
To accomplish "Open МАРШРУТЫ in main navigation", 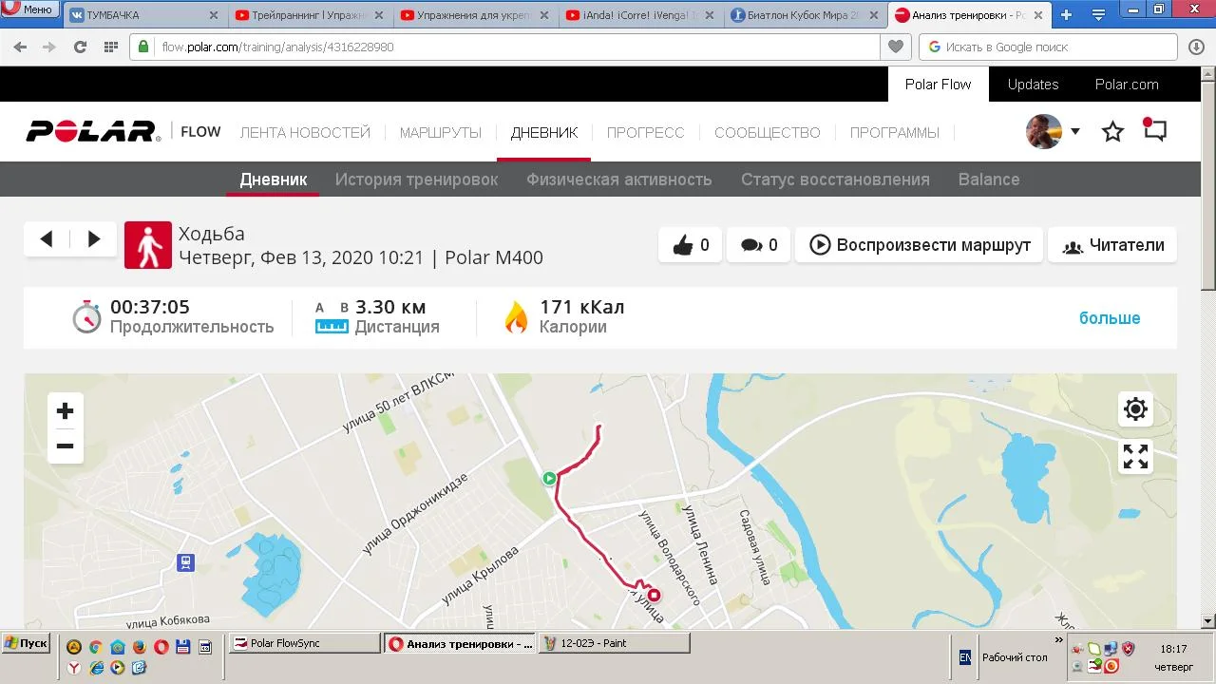I will tap(441, 133).
